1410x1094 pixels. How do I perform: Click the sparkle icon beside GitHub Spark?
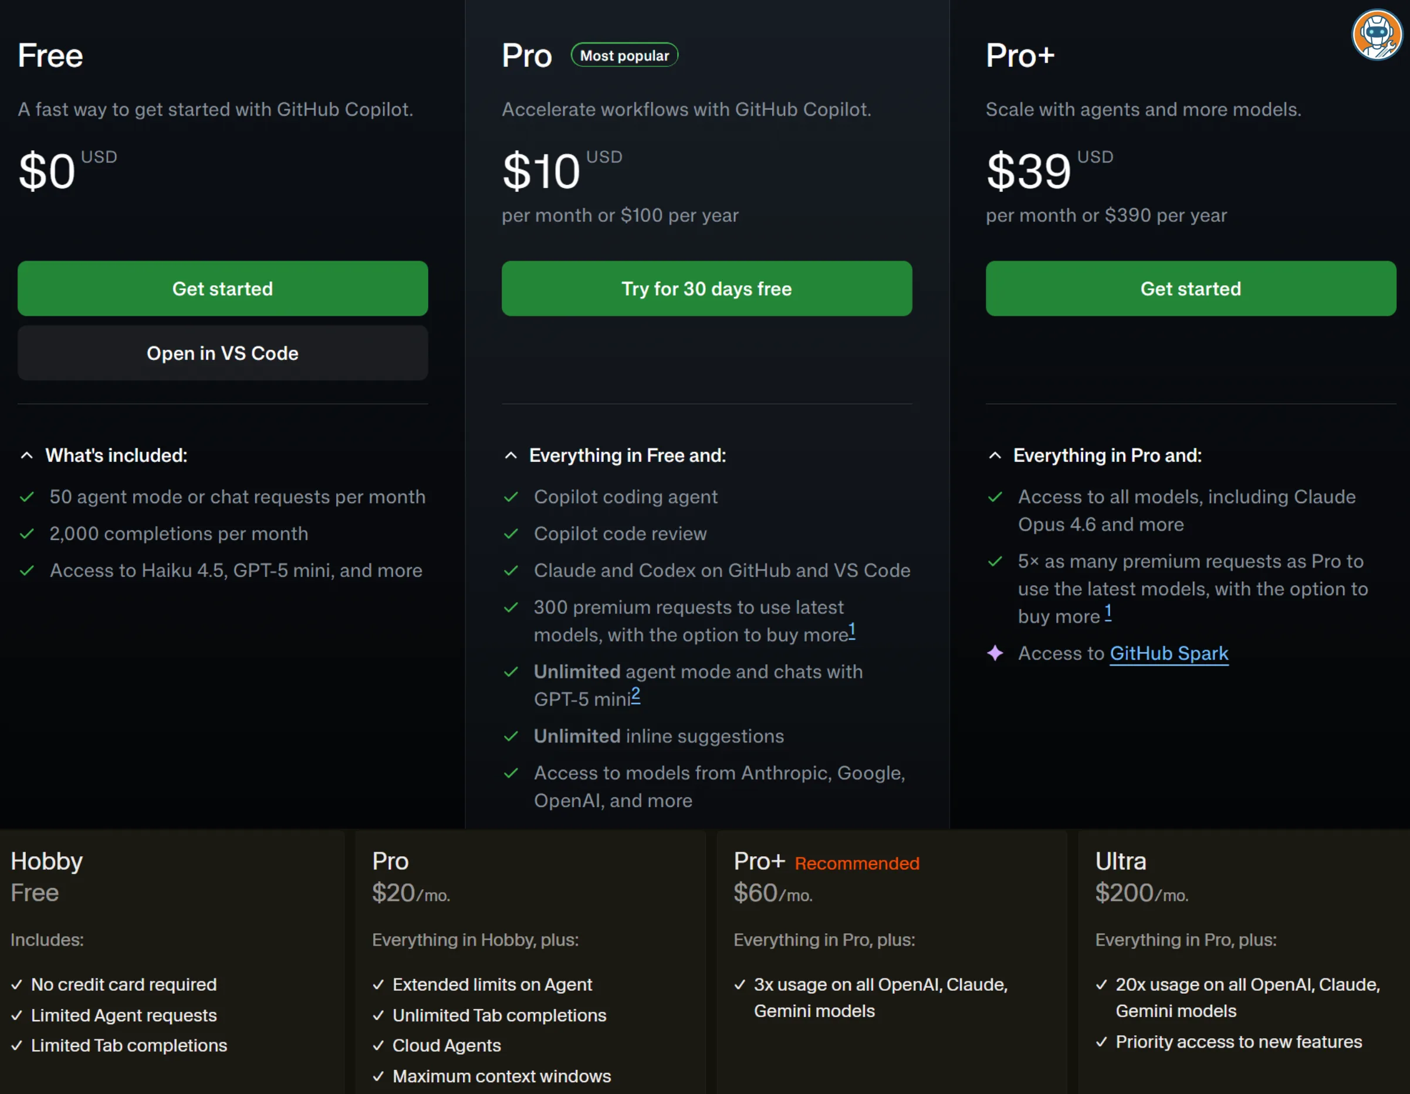tap(995, 654)
